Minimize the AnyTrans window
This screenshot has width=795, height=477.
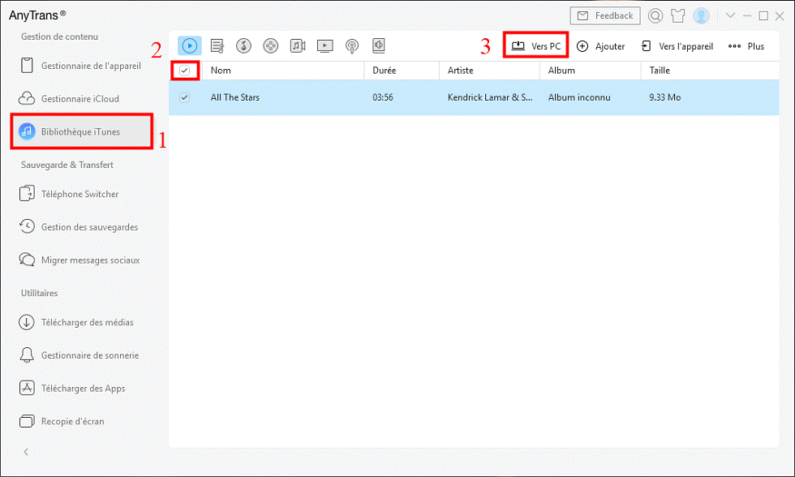tap(747, 15)
